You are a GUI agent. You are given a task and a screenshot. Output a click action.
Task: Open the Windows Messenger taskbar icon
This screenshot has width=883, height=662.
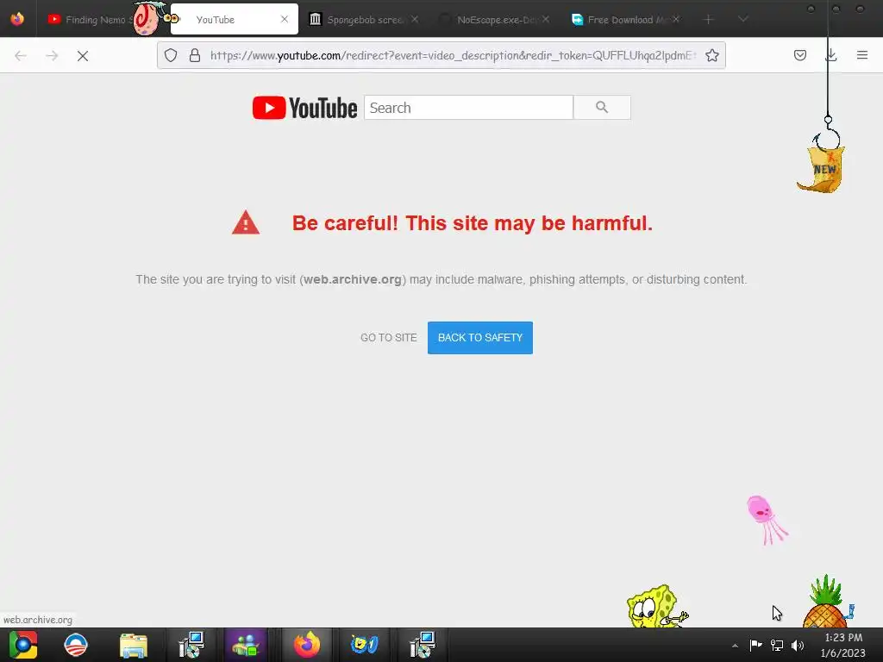click(246, 645)
